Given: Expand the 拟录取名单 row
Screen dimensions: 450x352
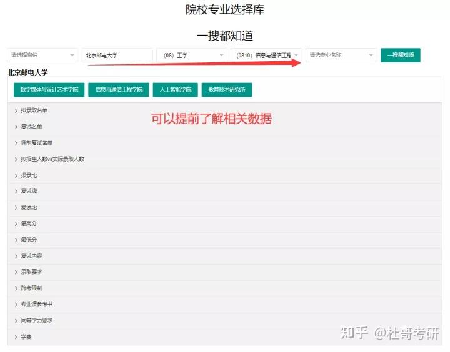Looking at the screenshot, I should pos(225,110).
